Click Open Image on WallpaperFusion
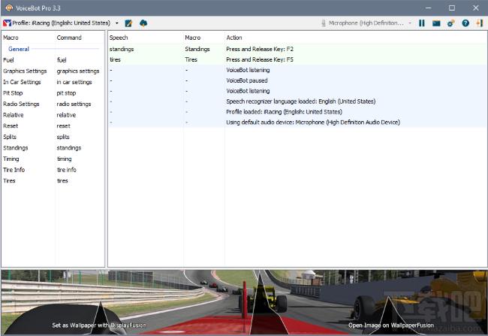 [x=391, y=325]
